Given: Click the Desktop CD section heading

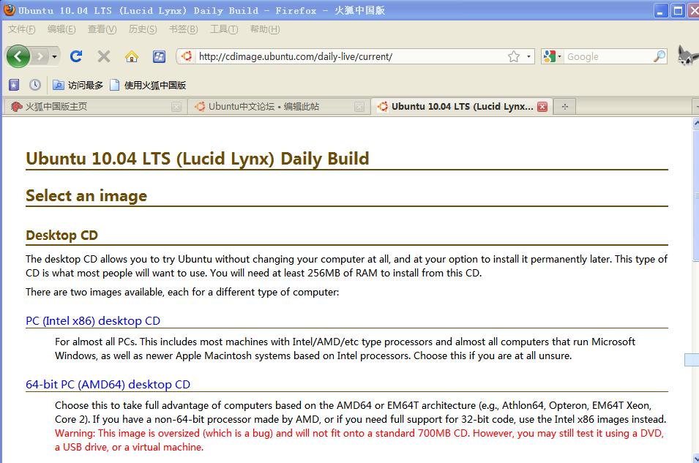Looking at the screenshot, I should [x=61, y=235].
